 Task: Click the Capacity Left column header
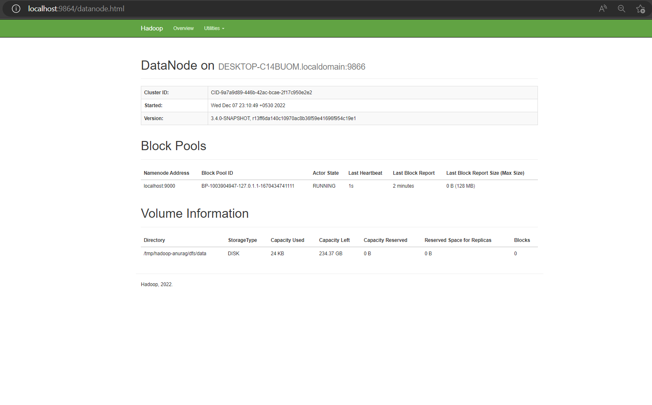tap(334, 240)
